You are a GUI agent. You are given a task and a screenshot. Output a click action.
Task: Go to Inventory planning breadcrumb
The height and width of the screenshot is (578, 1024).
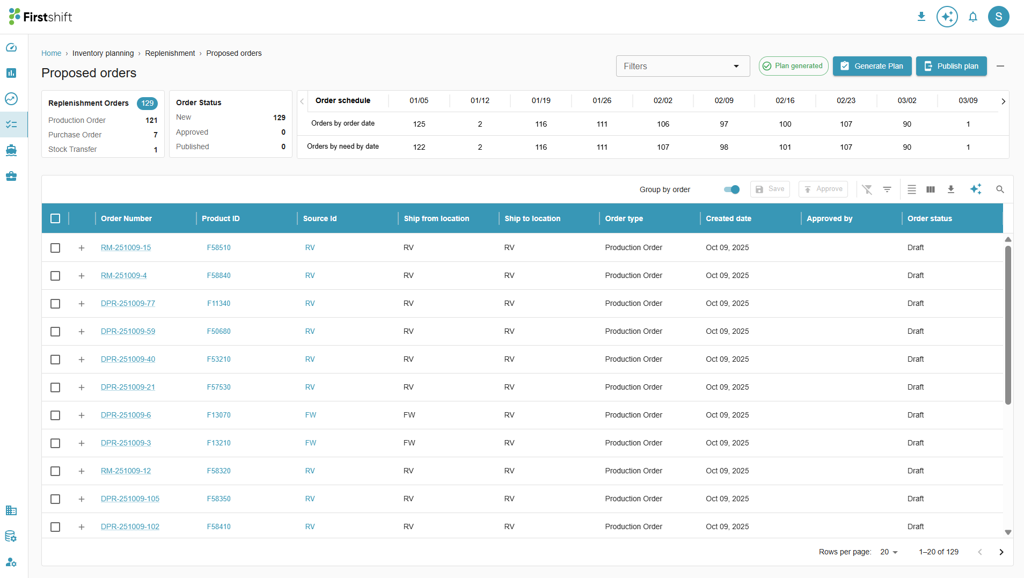pyautogui.click(x=103, y=53)
